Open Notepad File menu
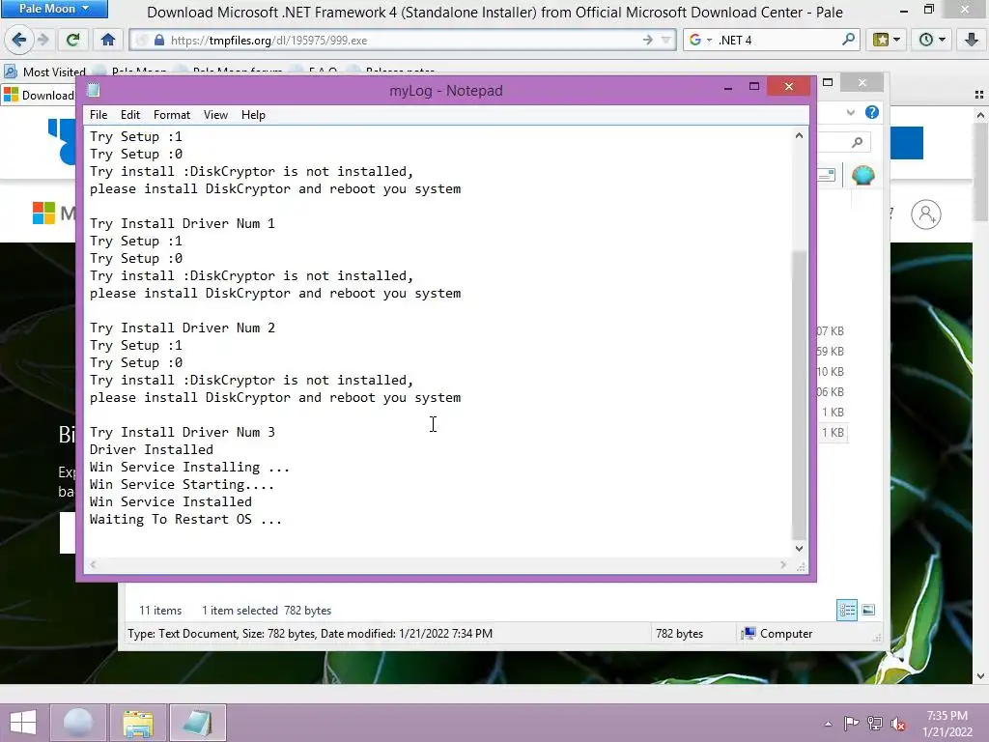 [99, 115]
